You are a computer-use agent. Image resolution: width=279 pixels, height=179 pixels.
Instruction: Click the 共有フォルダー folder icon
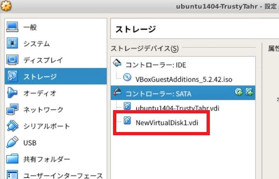coord(12,159)
